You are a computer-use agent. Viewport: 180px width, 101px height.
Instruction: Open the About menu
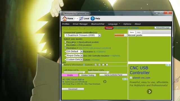tap(138, 24)
